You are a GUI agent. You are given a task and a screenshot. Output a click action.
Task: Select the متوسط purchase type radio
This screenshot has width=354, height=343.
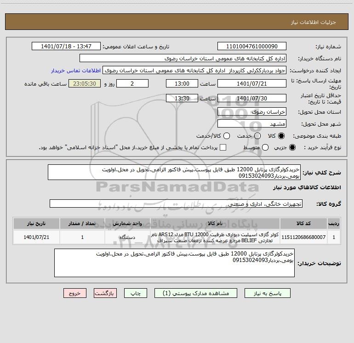(x=265, y=147)
